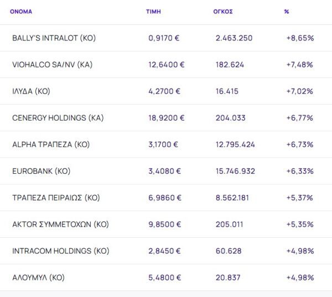332x297 pixels.
Task: Open ALPHA ΤΡΑΠΕΖΑ (ΚΟ) details
Action: click(50, 144)
